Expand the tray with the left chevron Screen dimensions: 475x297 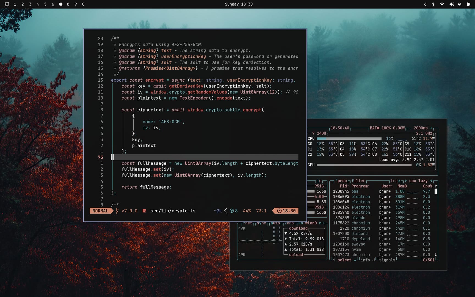click(425, 4)
